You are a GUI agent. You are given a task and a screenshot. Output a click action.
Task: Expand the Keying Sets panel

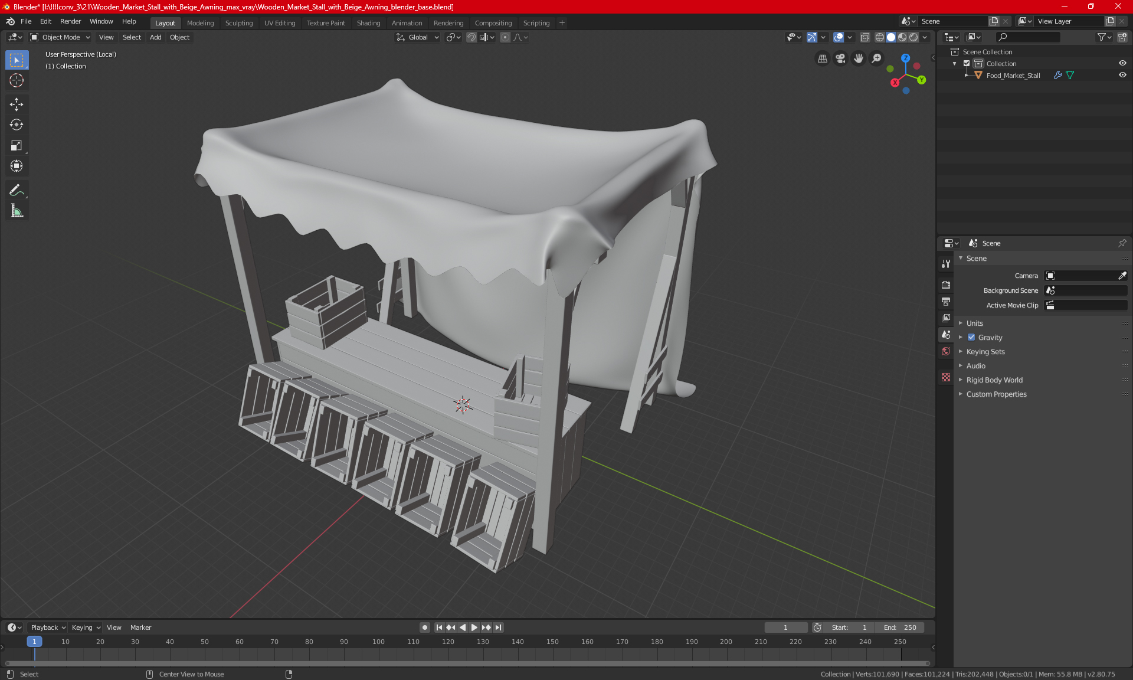985,351
